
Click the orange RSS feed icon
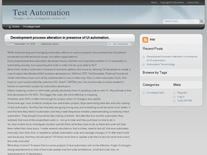(x=145, y=40)
